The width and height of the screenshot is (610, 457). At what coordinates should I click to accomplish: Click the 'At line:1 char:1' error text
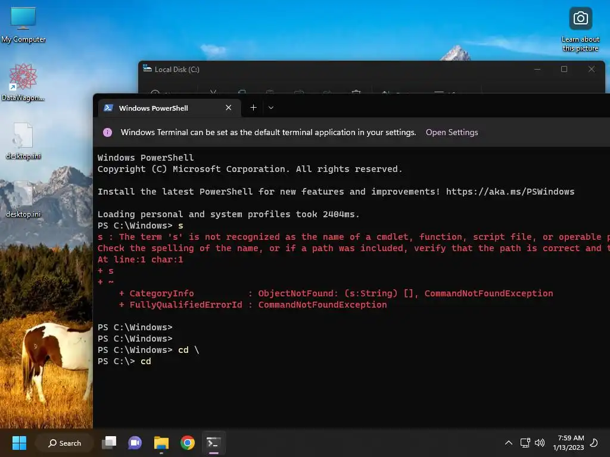[x=140, y=259]
